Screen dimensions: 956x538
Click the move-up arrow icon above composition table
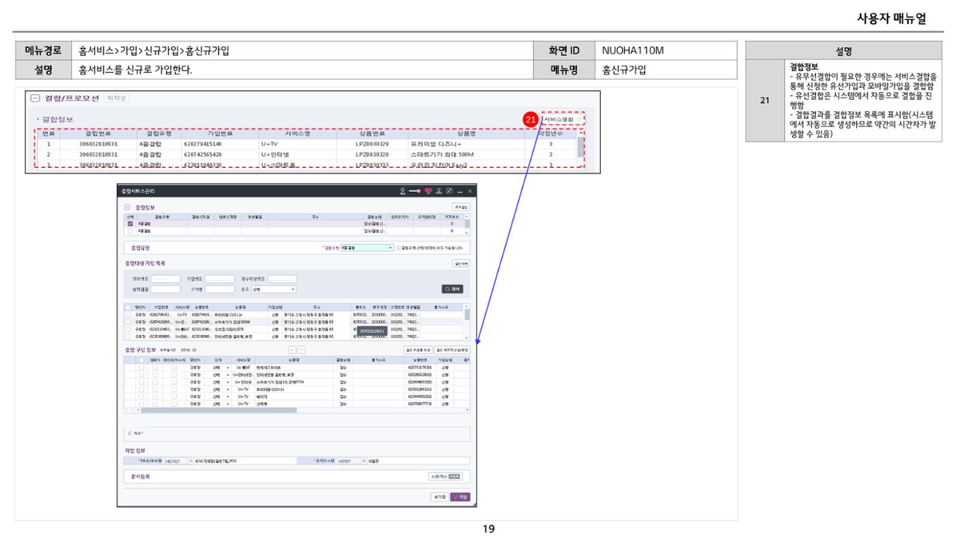[292, 350]
